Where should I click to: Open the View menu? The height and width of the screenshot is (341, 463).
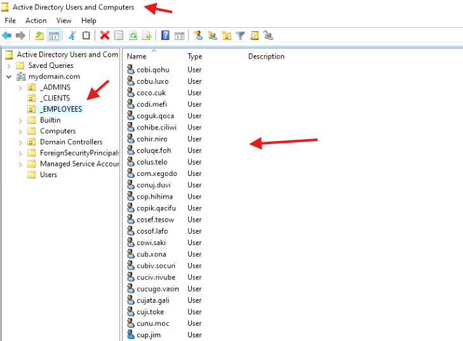64,21
